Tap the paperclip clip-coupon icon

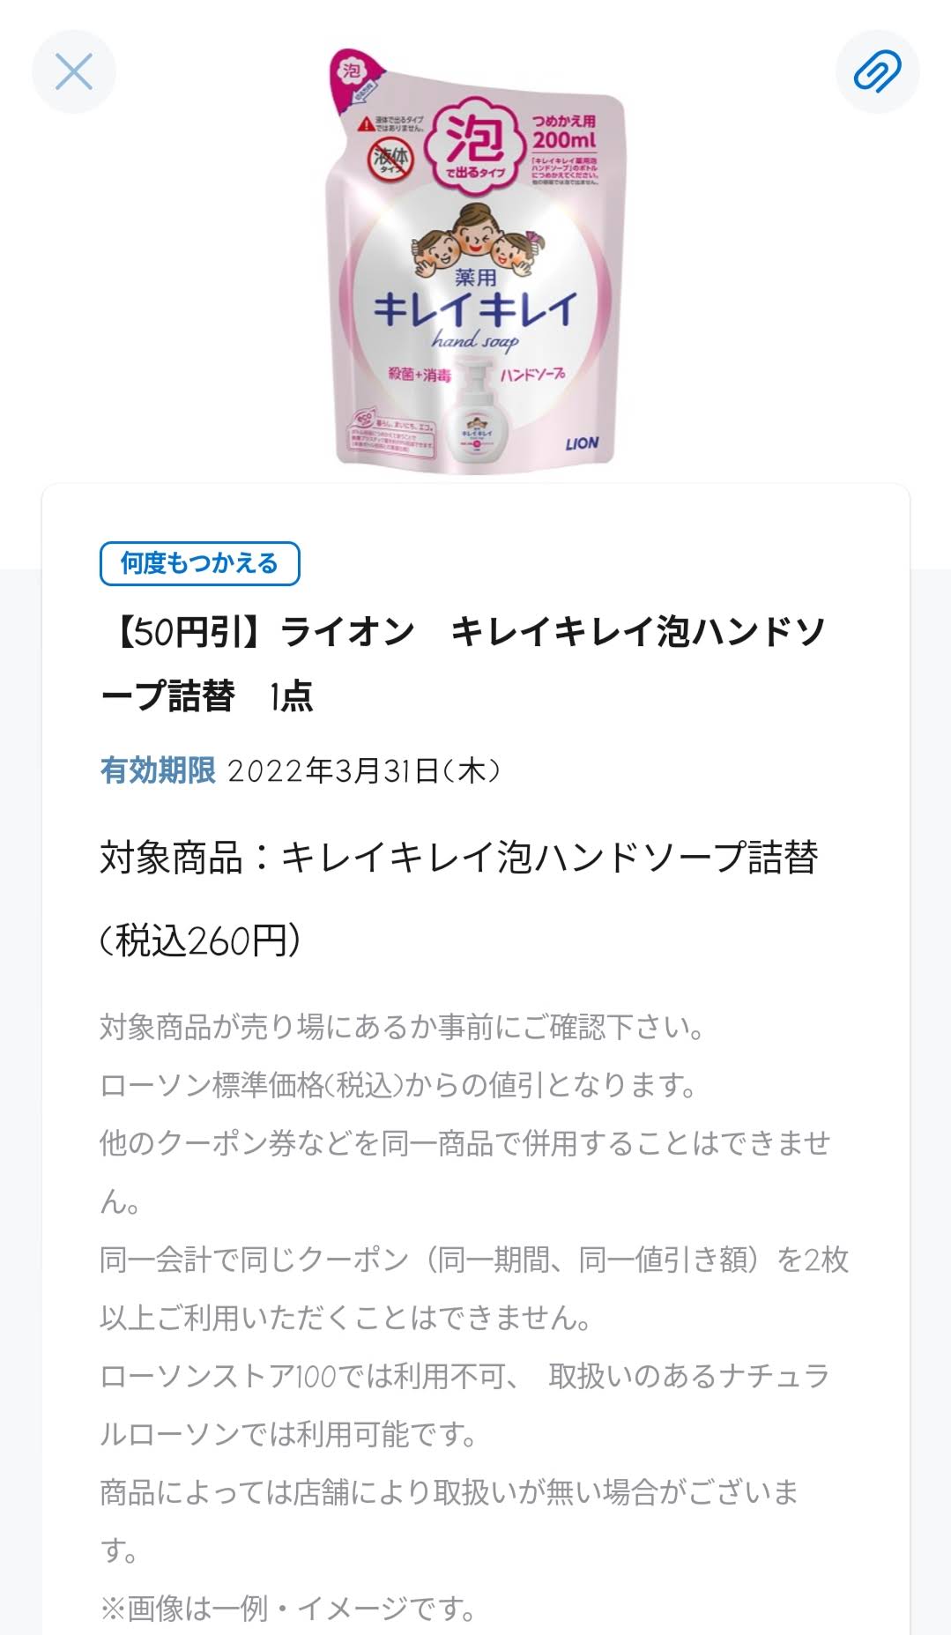(x=877, y=71)
